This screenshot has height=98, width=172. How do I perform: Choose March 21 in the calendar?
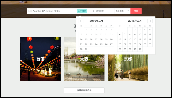125,44
